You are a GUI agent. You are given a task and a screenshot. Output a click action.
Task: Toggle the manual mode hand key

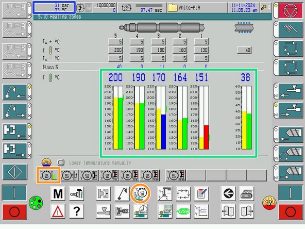[x=291, y=29]
